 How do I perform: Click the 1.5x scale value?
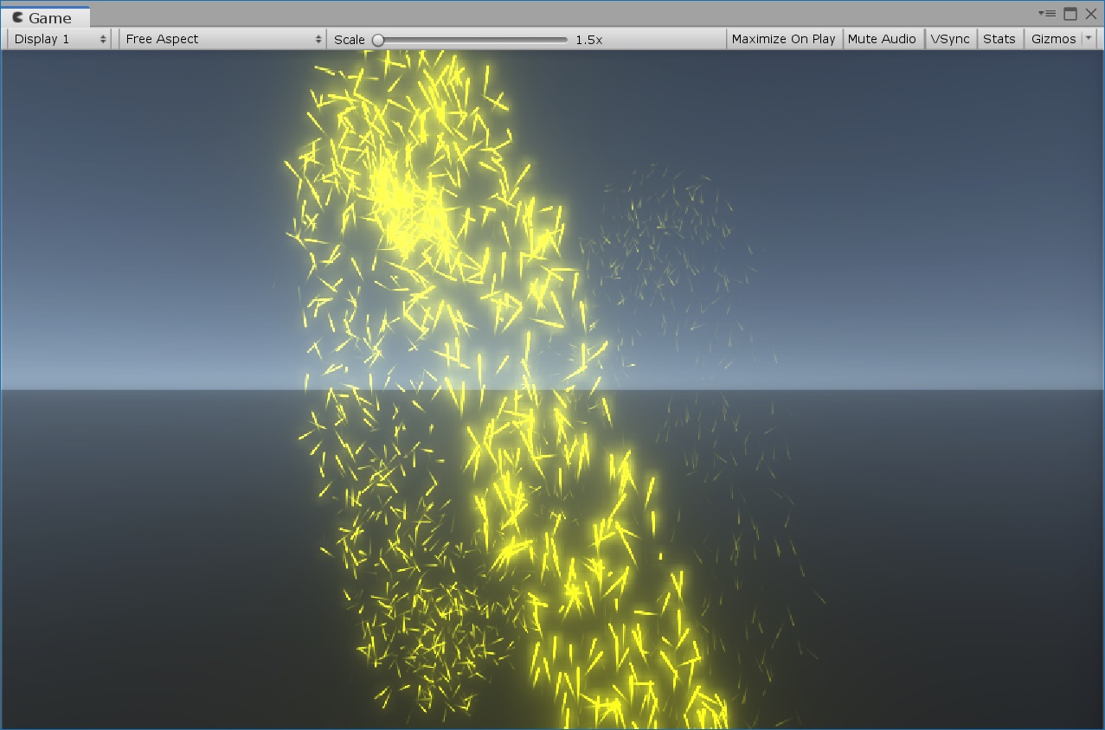tap(589, 40)
